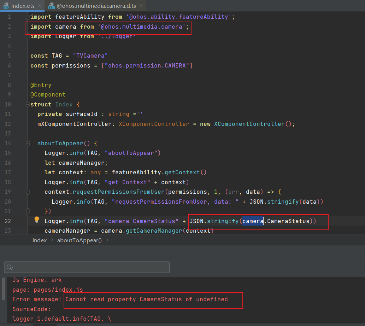Click getContext on line 17
Screen dimensions: 365x326
tap(182, 172)
